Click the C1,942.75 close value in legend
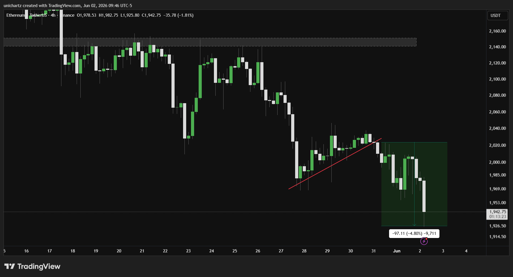This screenshot has width=513, height=277. 151,15
